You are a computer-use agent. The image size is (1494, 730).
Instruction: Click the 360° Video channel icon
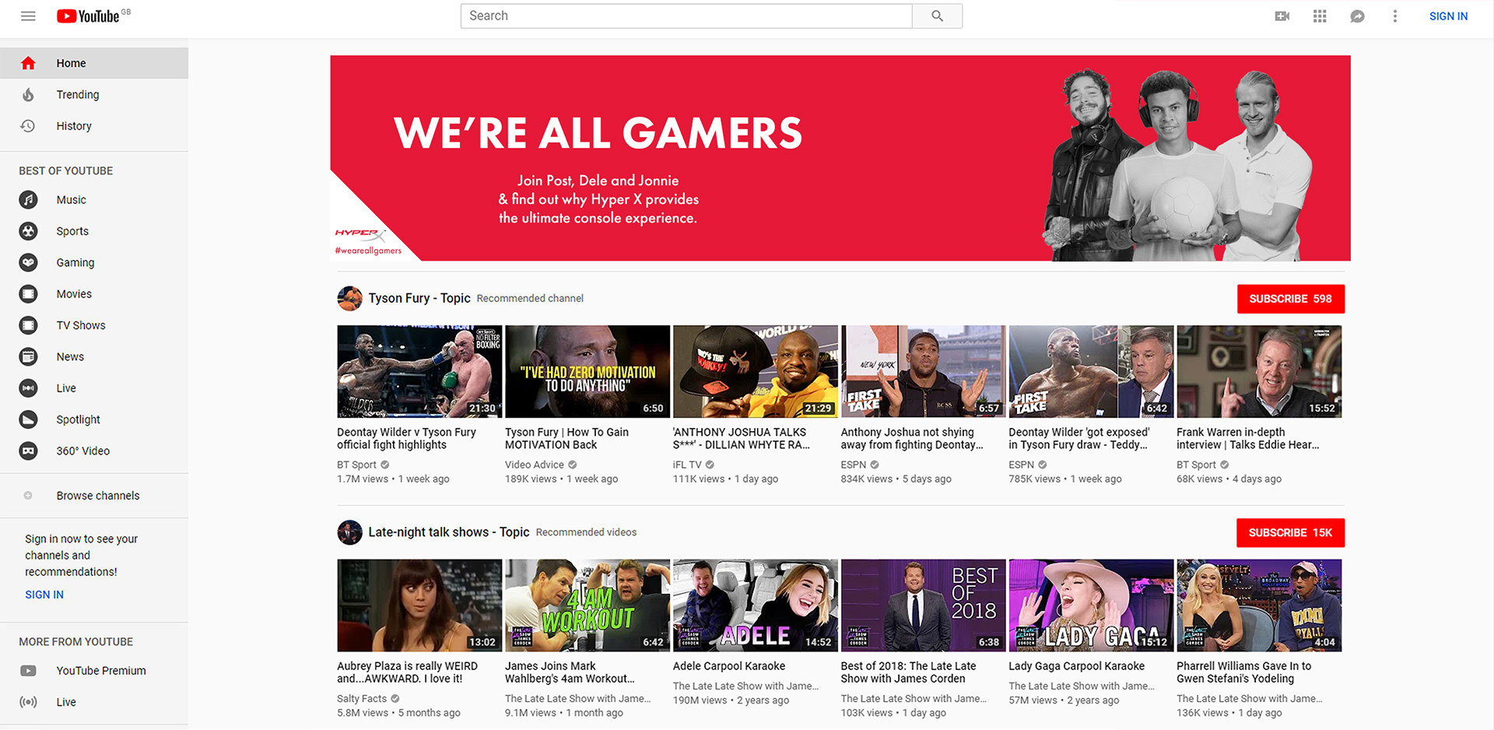click(28, 451)
